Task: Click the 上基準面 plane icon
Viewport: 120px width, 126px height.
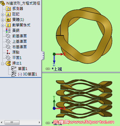Action: [8, 41]
